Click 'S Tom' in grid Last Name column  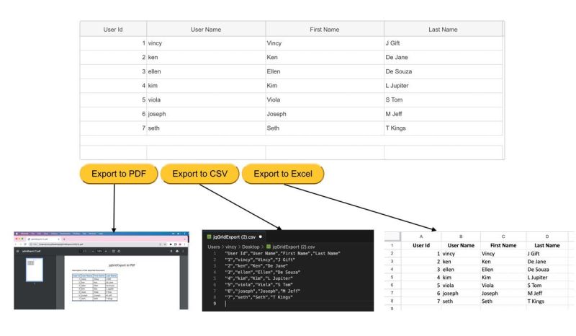pyautogui.click(x=443, y=100)
